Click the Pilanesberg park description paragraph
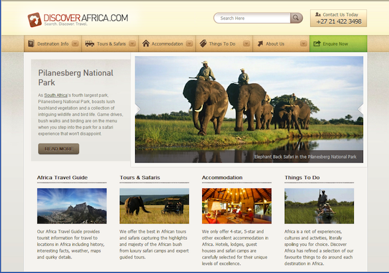Image resolution: width=389 pixels, height=273 pixels. [81, 114]
